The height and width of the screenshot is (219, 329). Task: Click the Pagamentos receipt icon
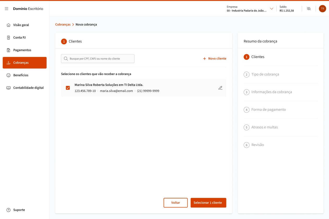[x=8, y=50]
